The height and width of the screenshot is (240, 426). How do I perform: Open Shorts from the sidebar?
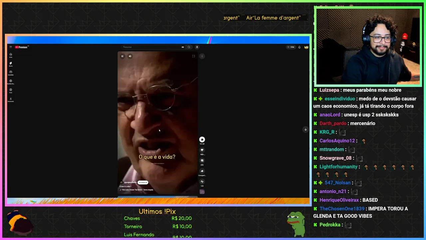tap(11, 64)
